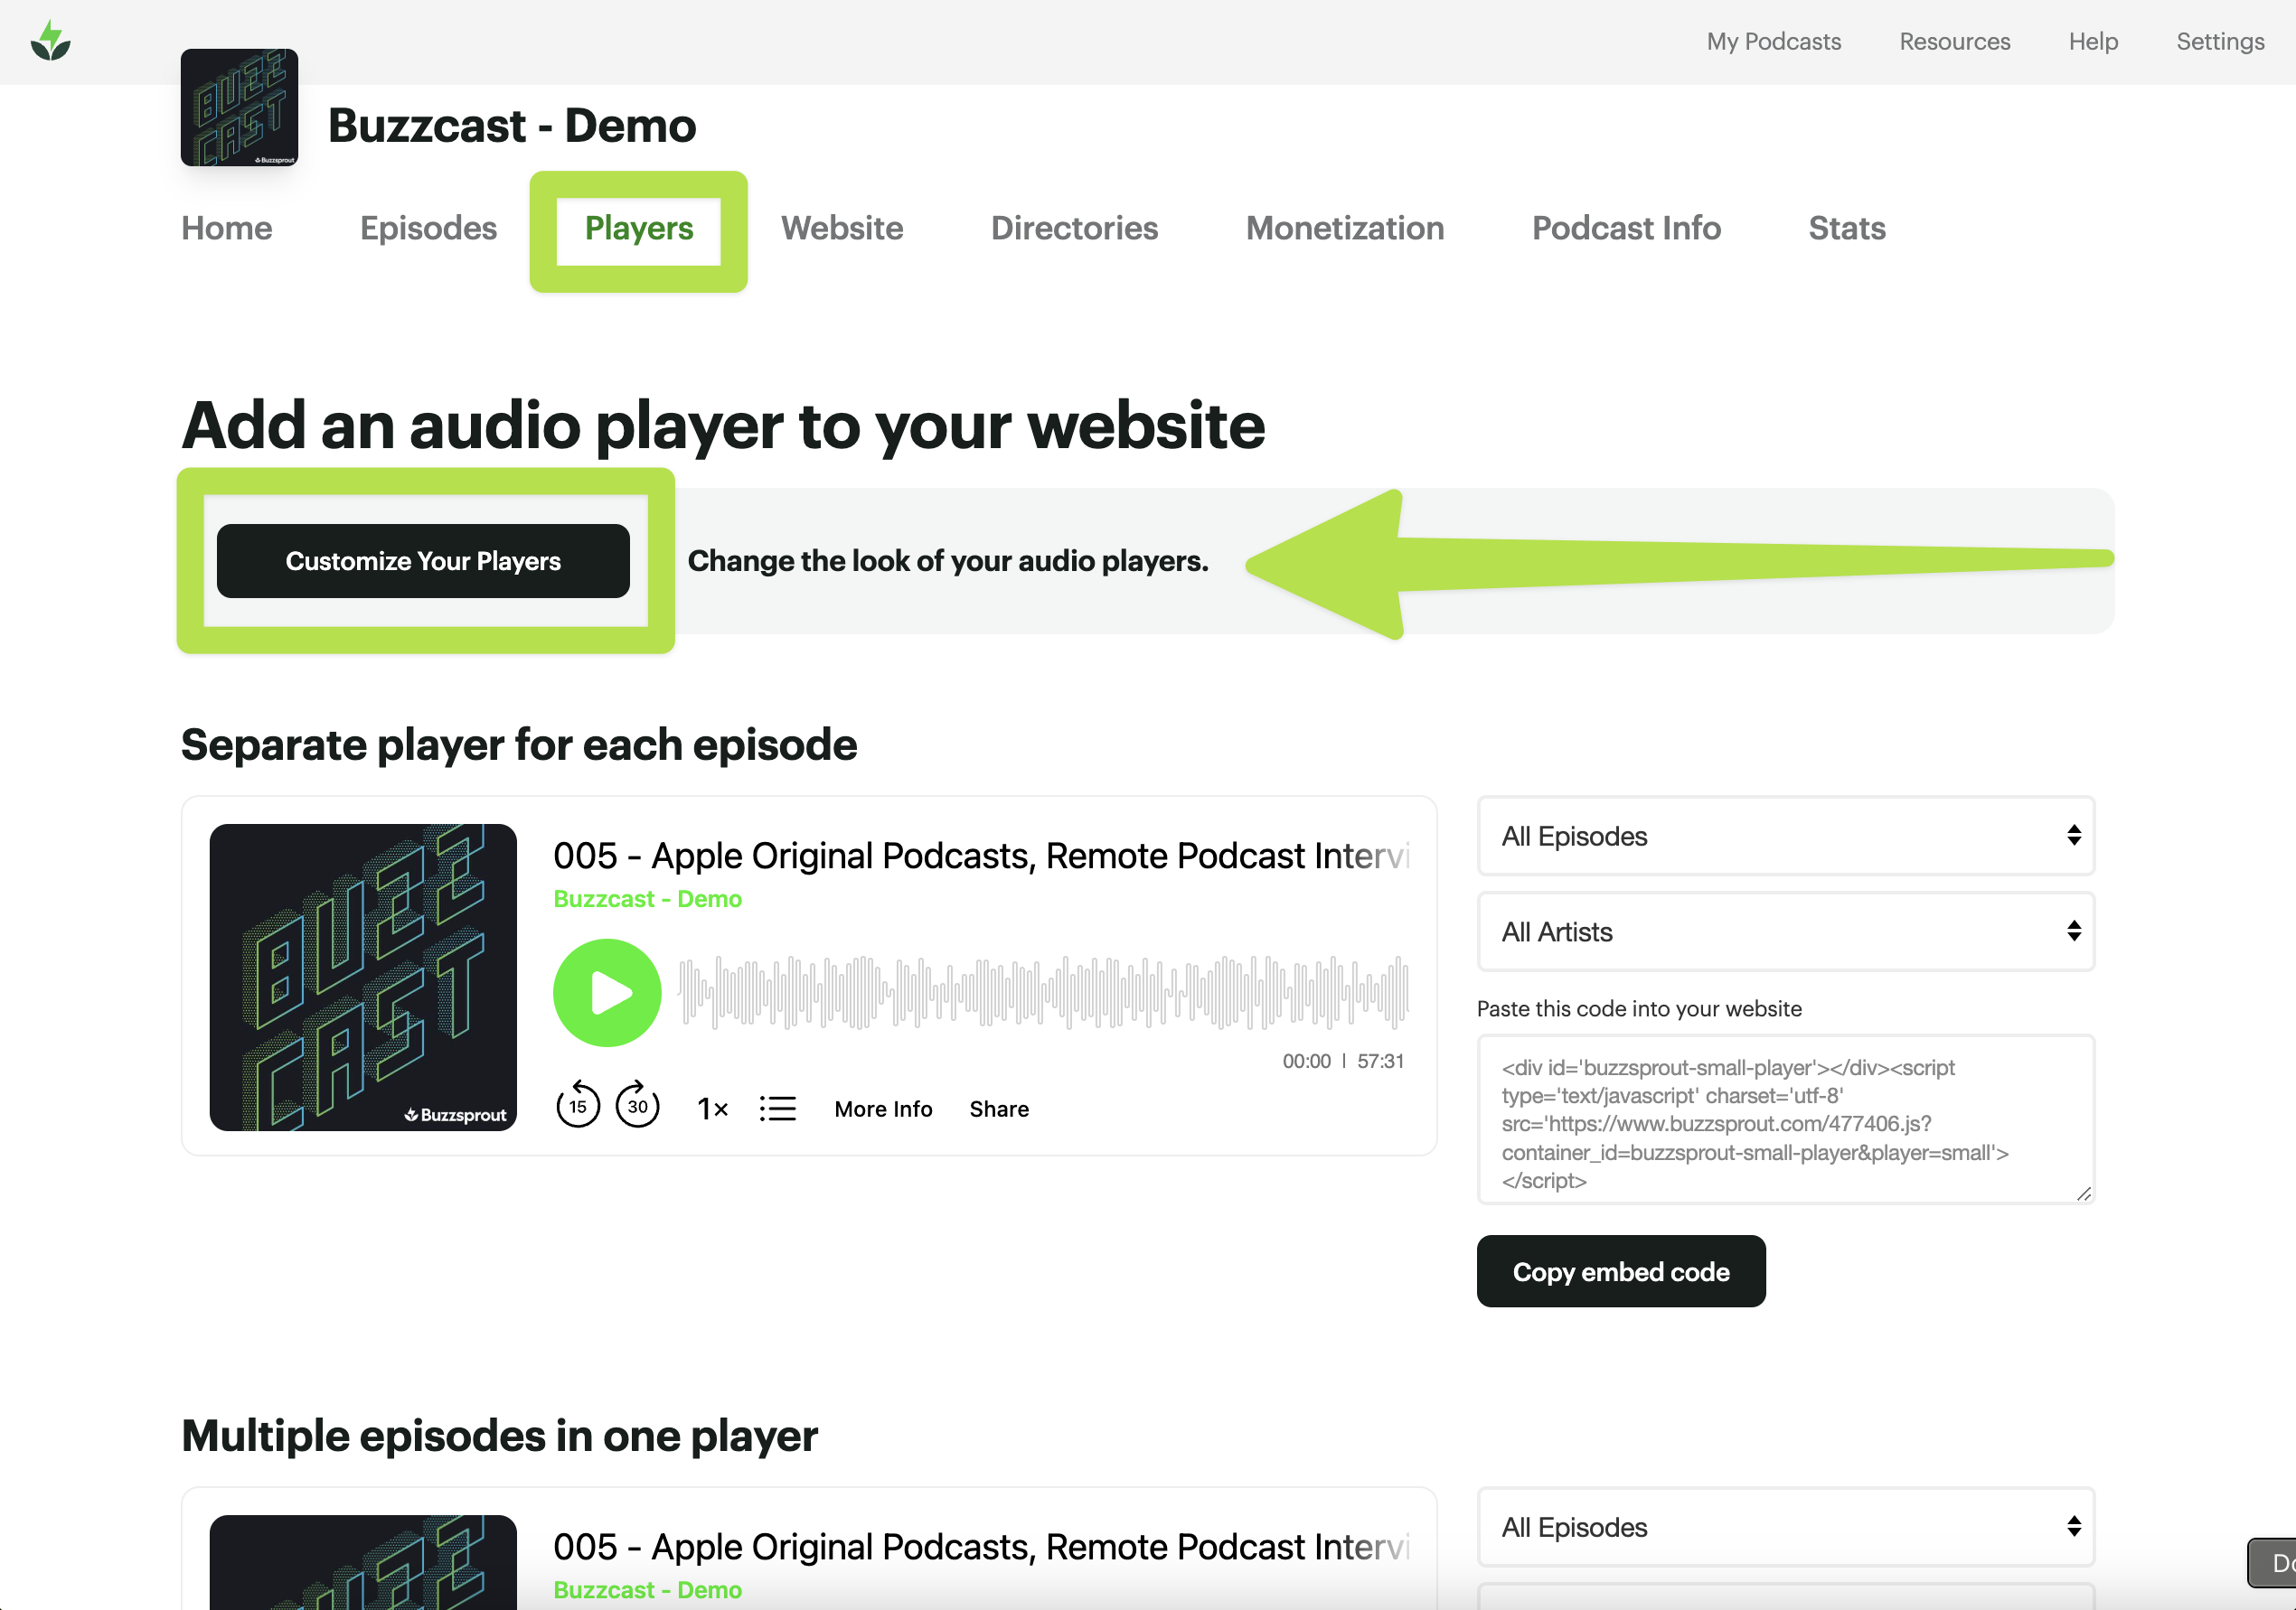The width and height of the screenshot is (2296, 1610).
Task: Open the All Episodes dropdown under multiple episodes
Action: (x=1785, y=1526)
